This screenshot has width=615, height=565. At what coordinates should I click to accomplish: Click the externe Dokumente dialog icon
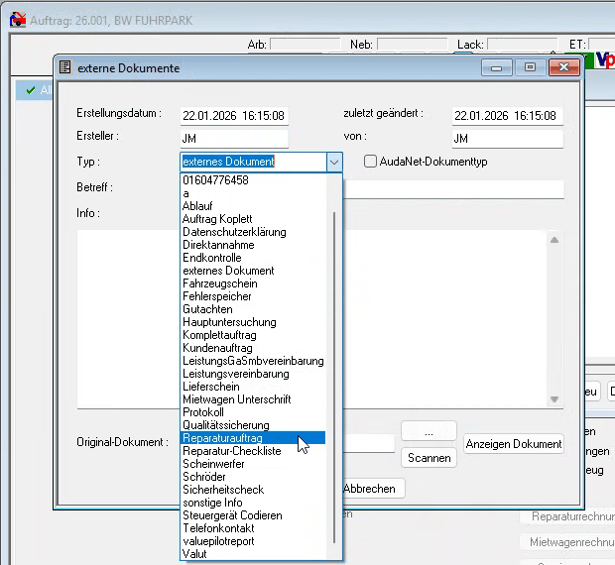coord(65,67)
